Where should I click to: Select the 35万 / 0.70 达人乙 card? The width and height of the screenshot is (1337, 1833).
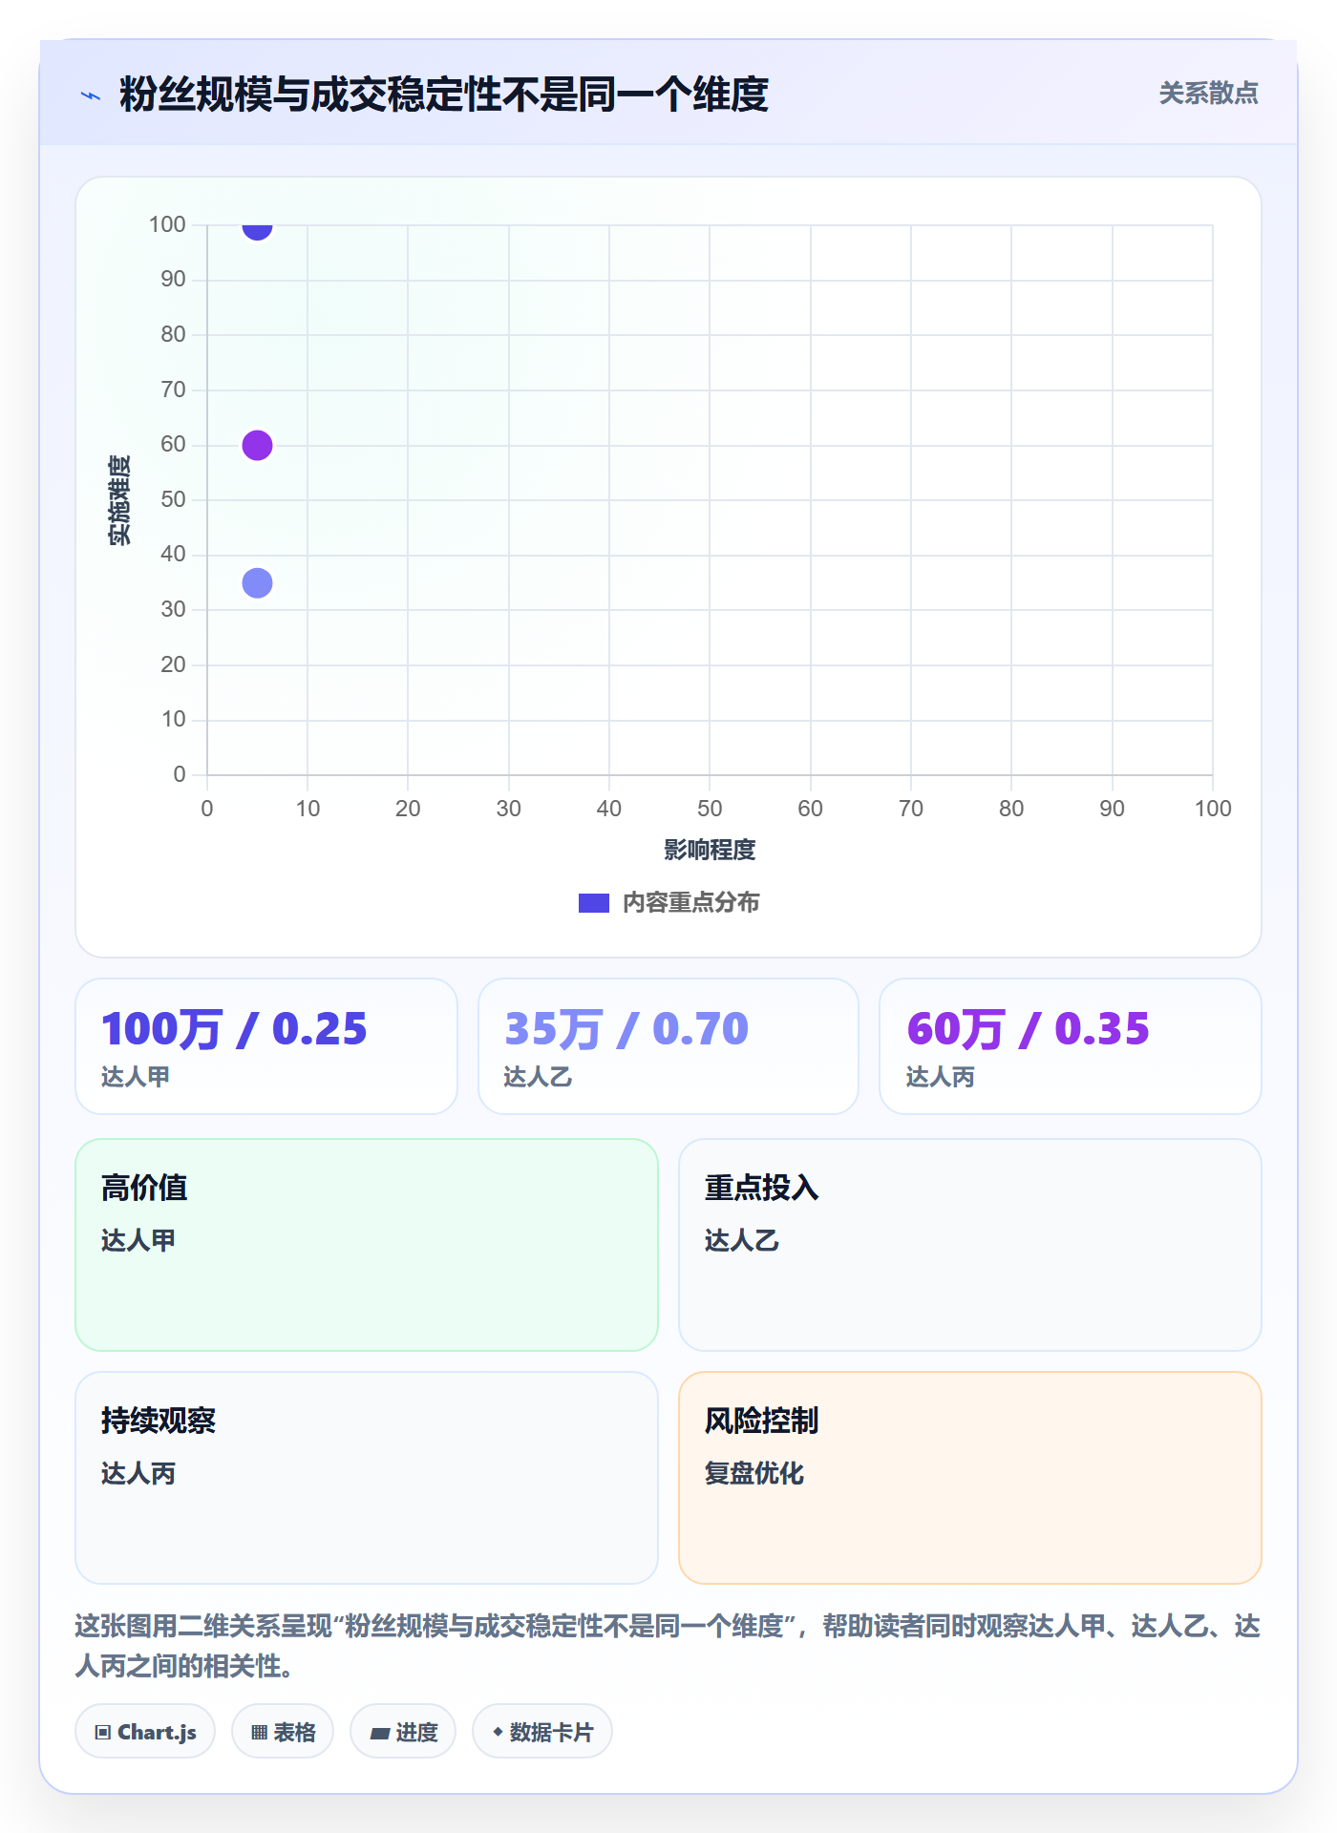(668, 1046)
